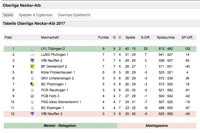Screen dimensions: 200x133
Task: Click the green Meister - Relegation legend
Action: click(60, 126)
